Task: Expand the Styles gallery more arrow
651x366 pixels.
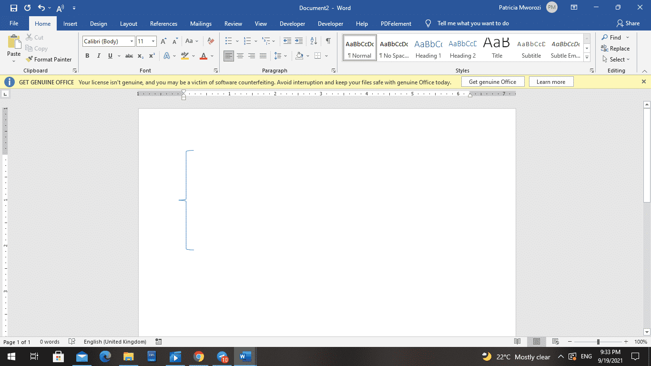Action: tap(587, 57)
